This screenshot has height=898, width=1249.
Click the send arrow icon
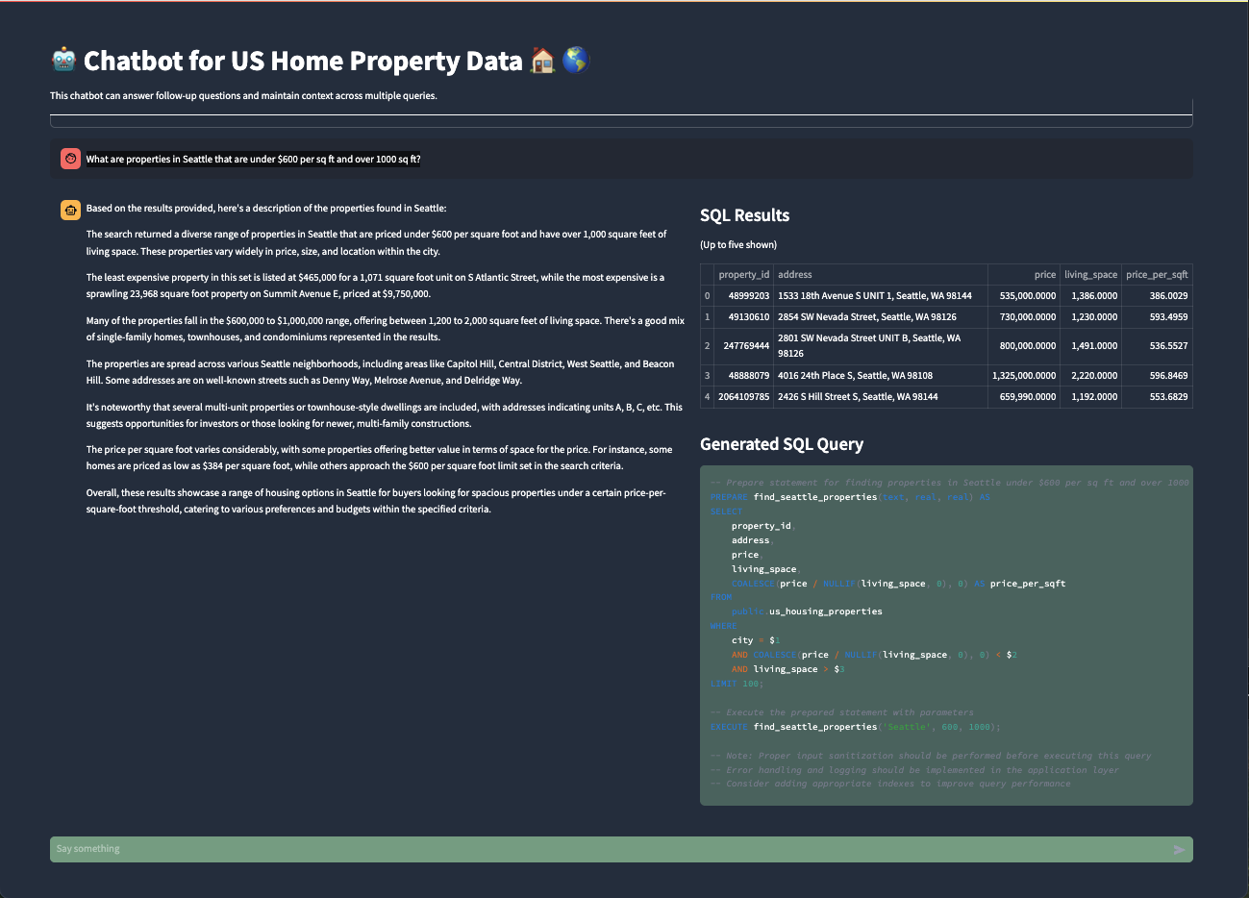(1179, 850)
